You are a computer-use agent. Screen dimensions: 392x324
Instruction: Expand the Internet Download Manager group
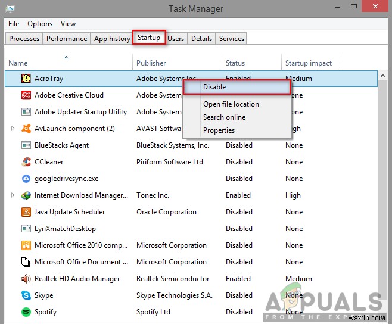[x=13, y=195]
